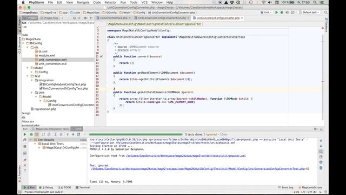The image size is (346, 195).
Task: Click the rerun failed tests icon in the Run sidebar
Action: [25, 140]
